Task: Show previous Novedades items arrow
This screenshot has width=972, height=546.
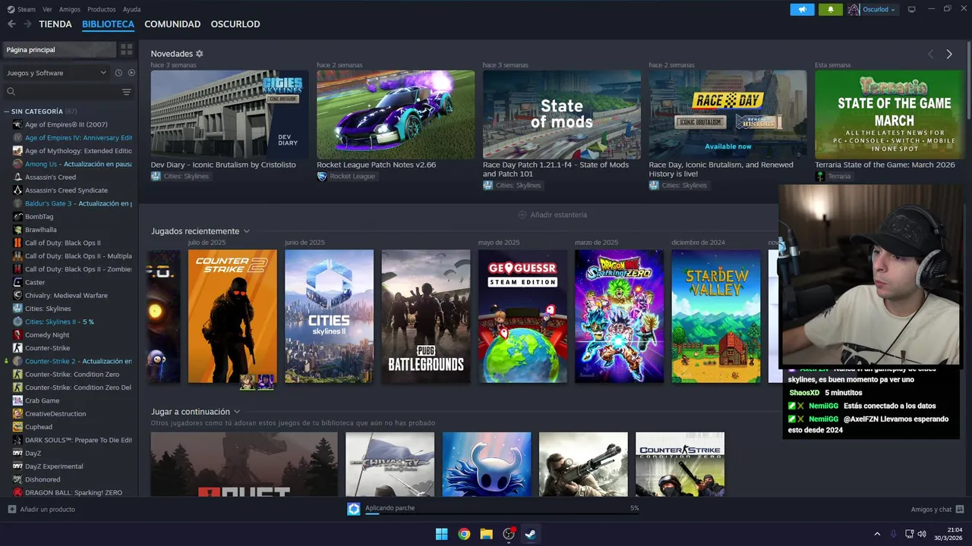Action: (x=931, y=54)
